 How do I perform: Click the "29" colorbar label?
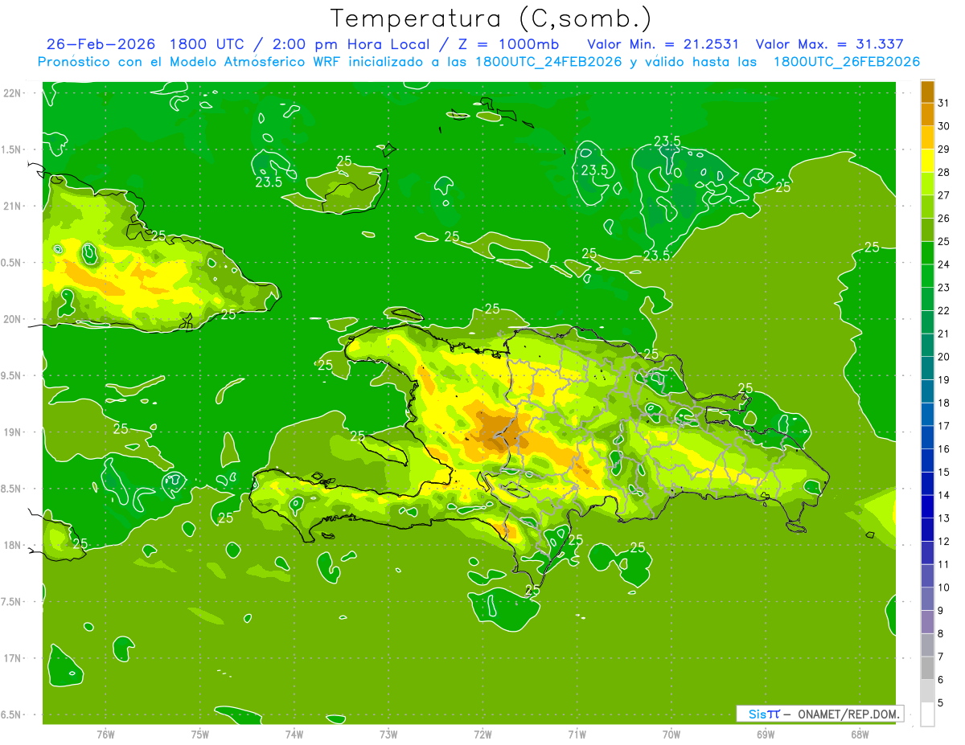944,149
